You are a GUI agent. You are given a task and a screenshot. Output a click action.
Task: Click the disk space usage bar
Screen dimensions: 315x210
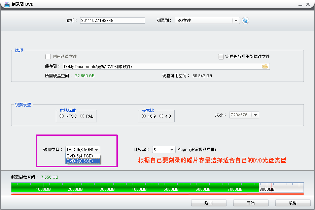click(x=157, y=187)
